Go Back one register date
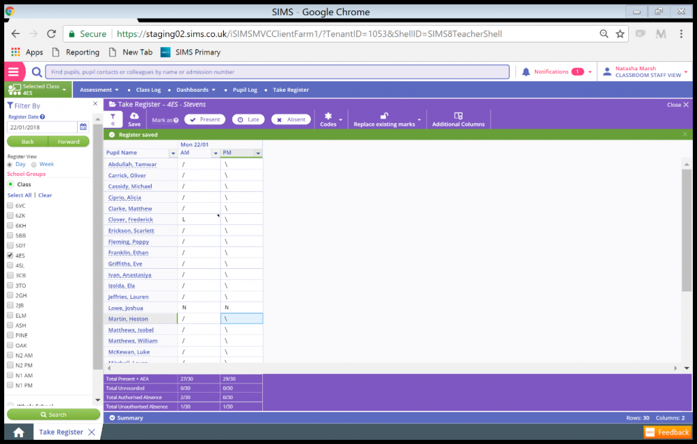The height and width of the screenshot is (444, 697). pyautogui.click(x=28, y=142)
